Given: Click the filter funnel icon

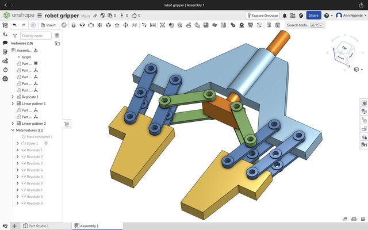Looking at the screenshot, I should click(x=15, y=36).
